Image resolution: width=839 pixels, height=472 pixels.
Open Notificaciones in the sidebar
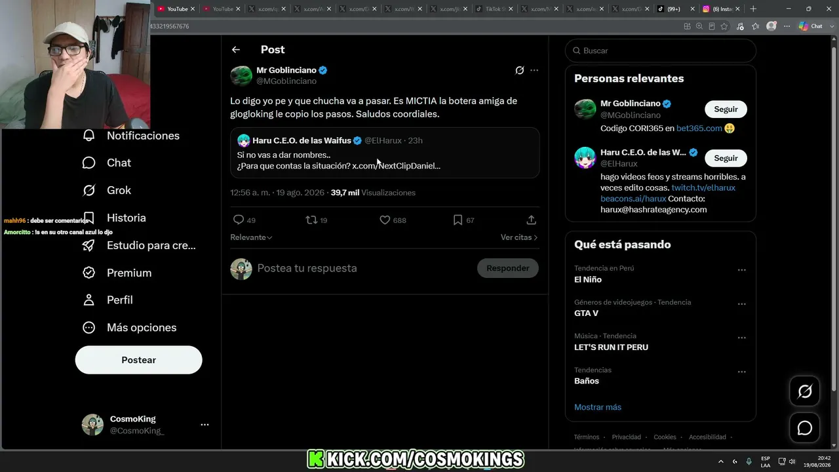point(131,136)
